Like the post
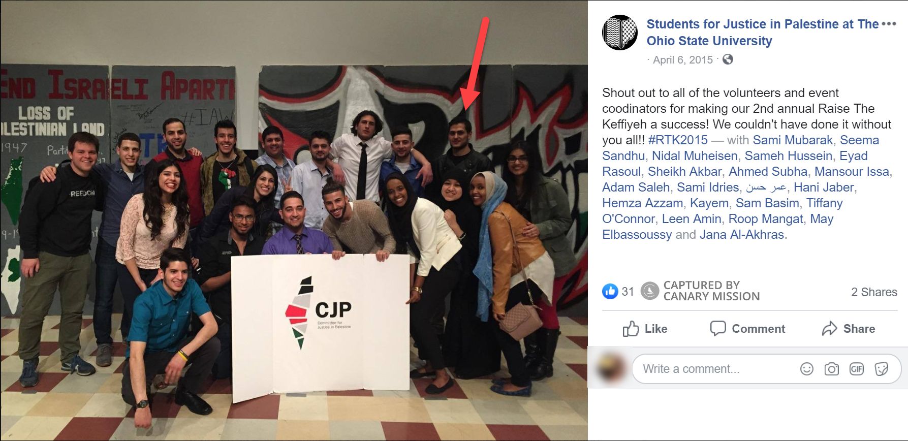This screenshot has height=441, width=908. coord(645,329)
